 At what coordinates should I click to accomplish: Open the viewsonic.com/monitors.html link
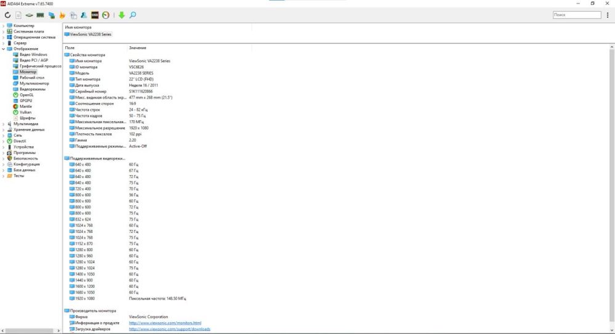click(x=165, y=323)
